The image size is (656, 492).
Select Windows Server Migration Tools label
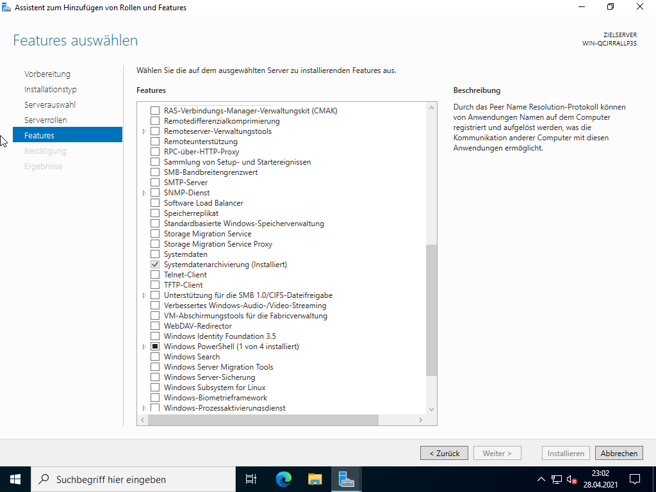pyautogui.click(x=218, y=367)
